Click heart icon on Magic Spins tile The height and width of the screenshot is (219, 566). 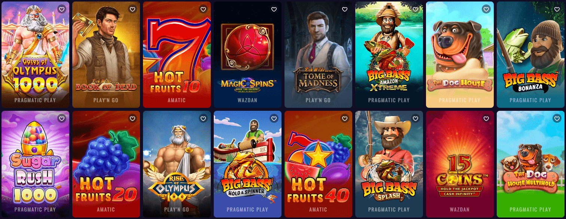(x=274, y=9)
